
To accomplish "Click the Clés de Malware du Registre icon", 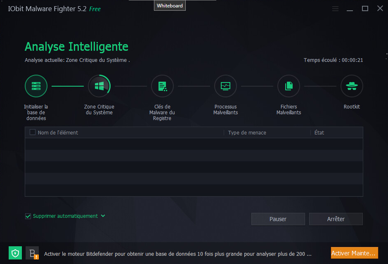I will click(x=162, y=86).
